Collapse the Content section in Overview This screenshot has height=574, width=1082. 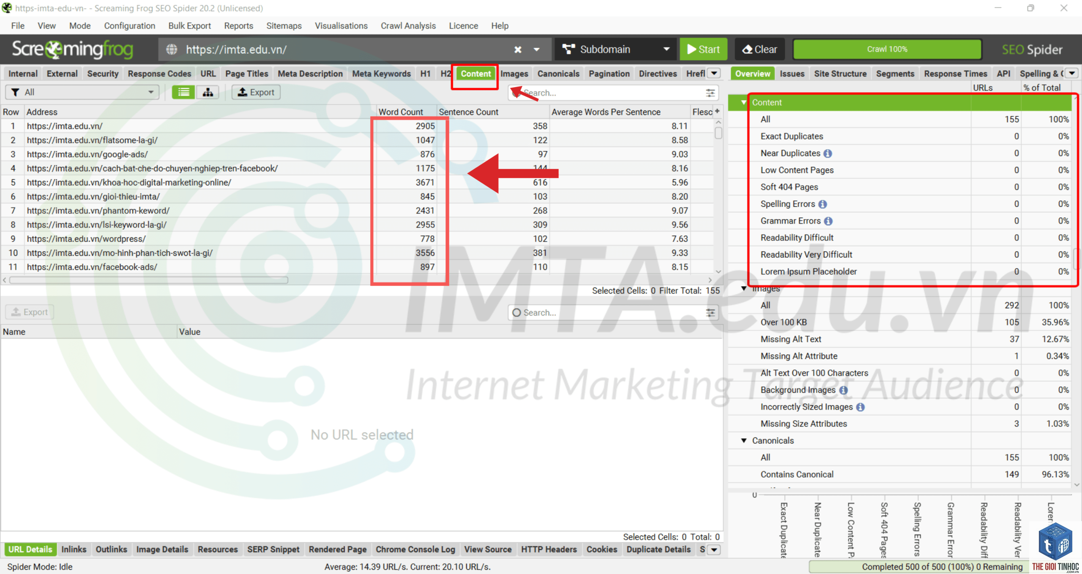coord(743,102)
